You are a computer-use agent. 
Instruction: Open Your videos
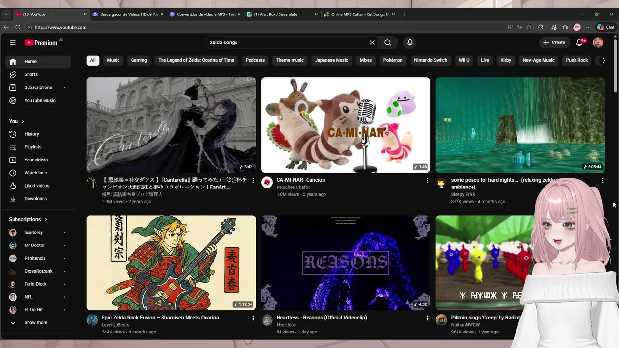pos(38,160)
